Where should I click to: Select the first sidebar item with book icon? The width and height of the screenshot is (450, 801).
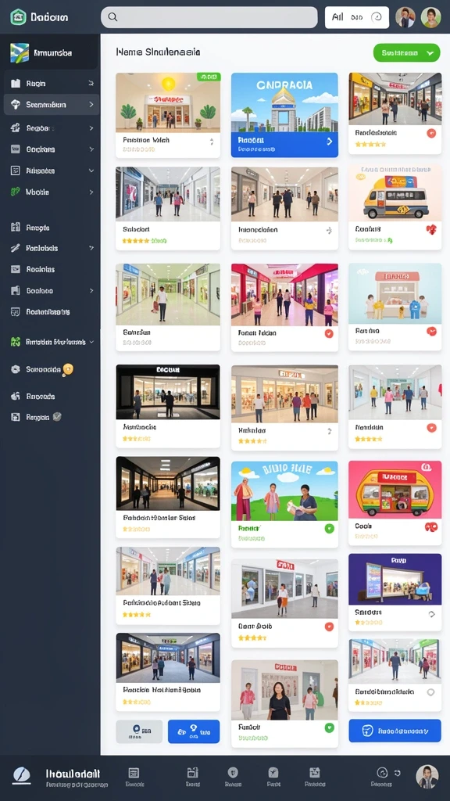coord(51,83)
